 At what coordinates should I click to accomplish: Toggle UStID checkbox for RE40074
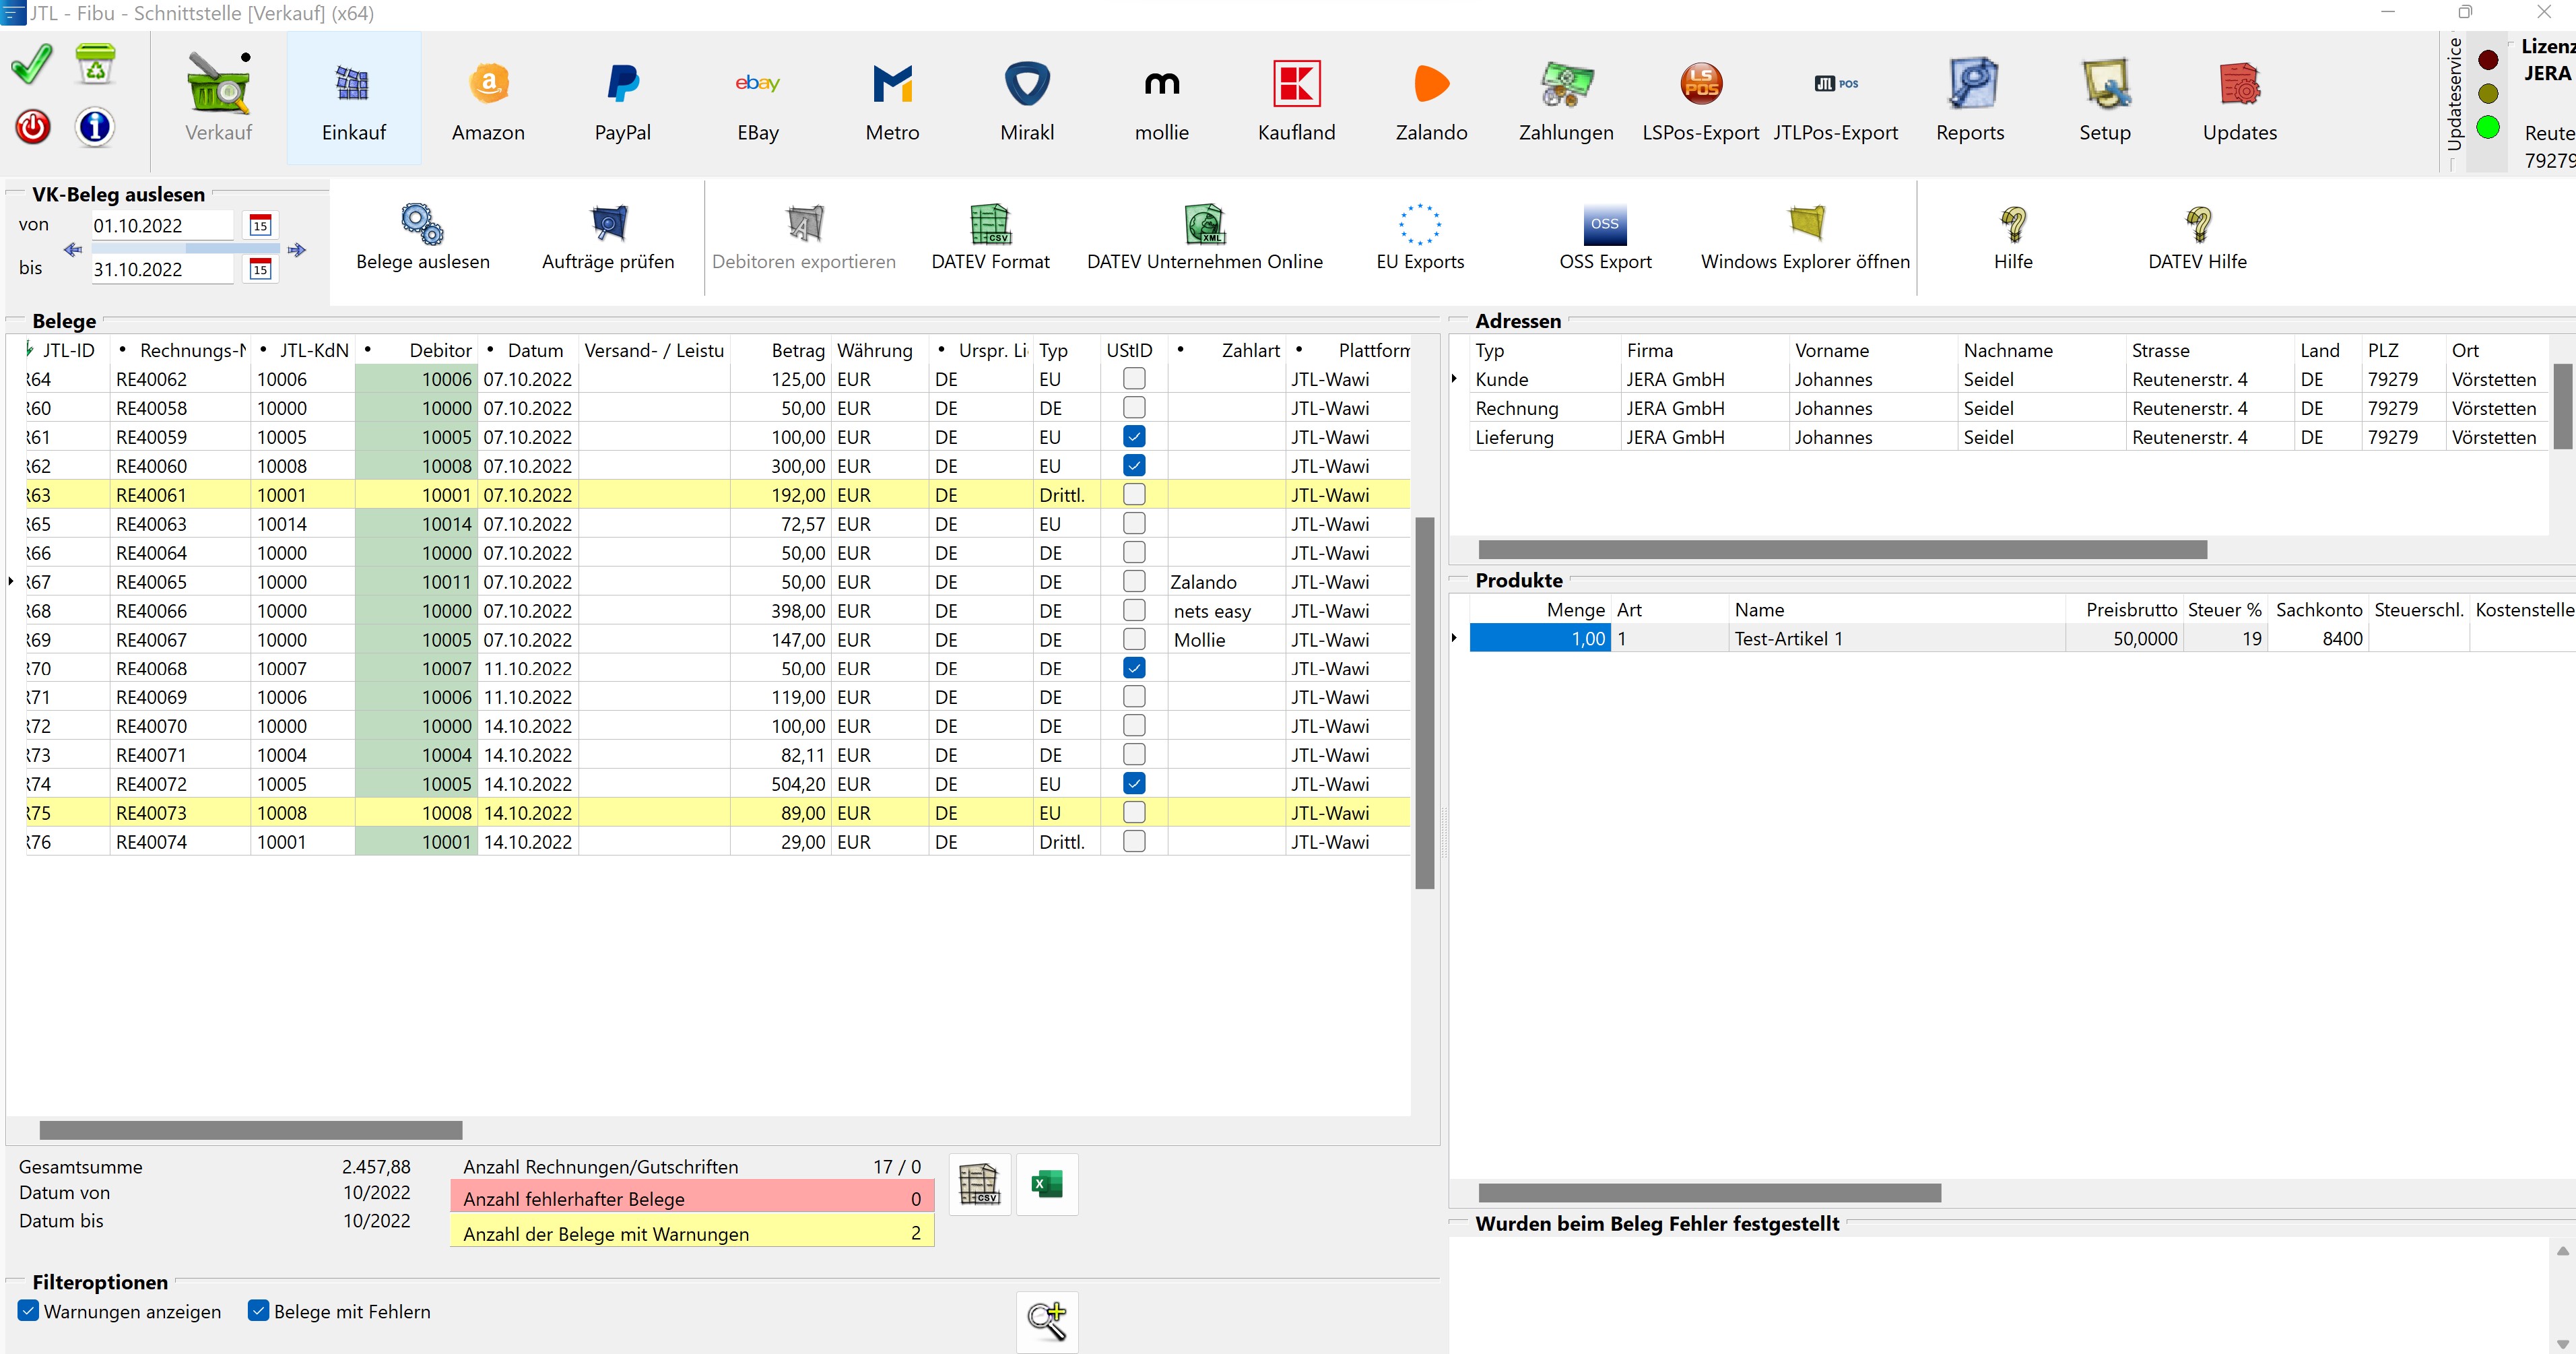click(1134, 842)
